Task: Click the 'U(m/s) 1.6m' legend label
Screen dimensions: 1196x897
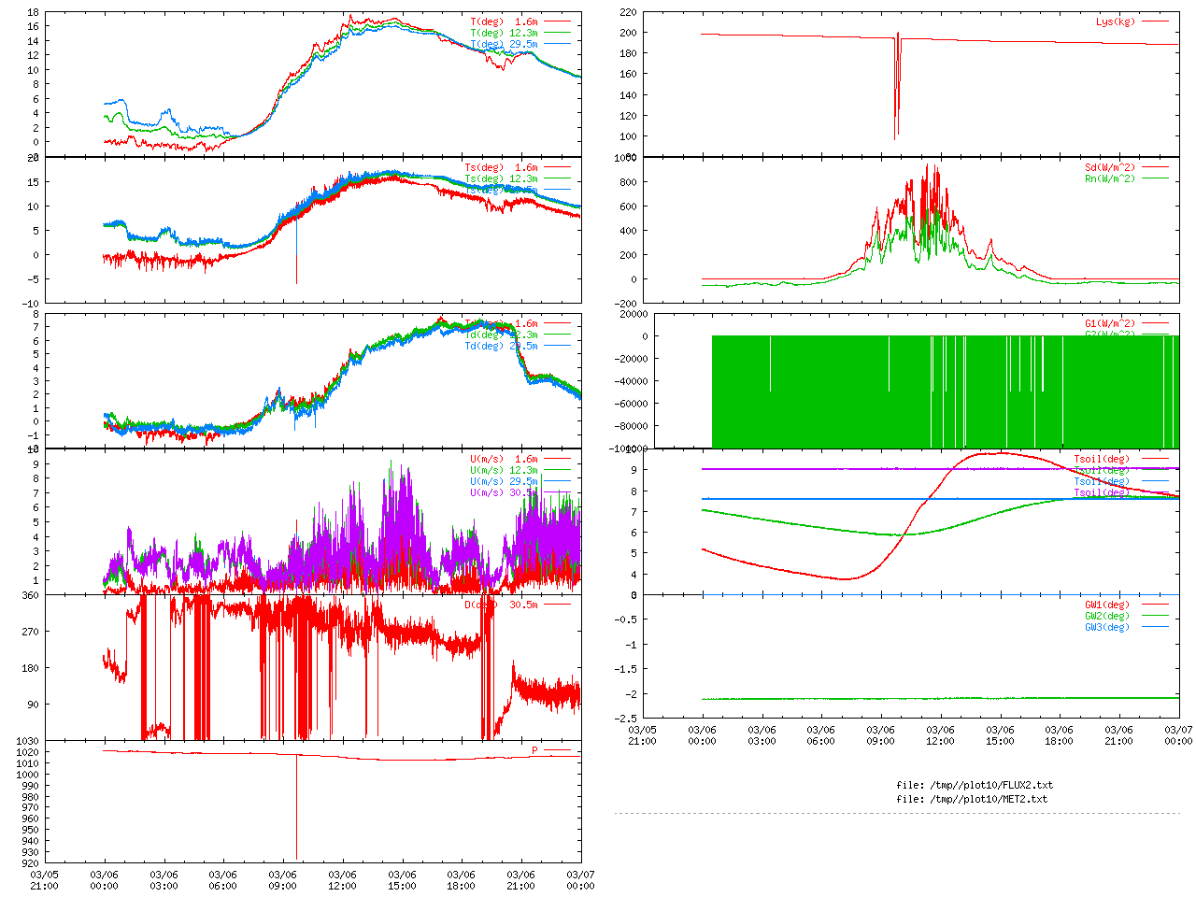Action: [x=504, y=459]
